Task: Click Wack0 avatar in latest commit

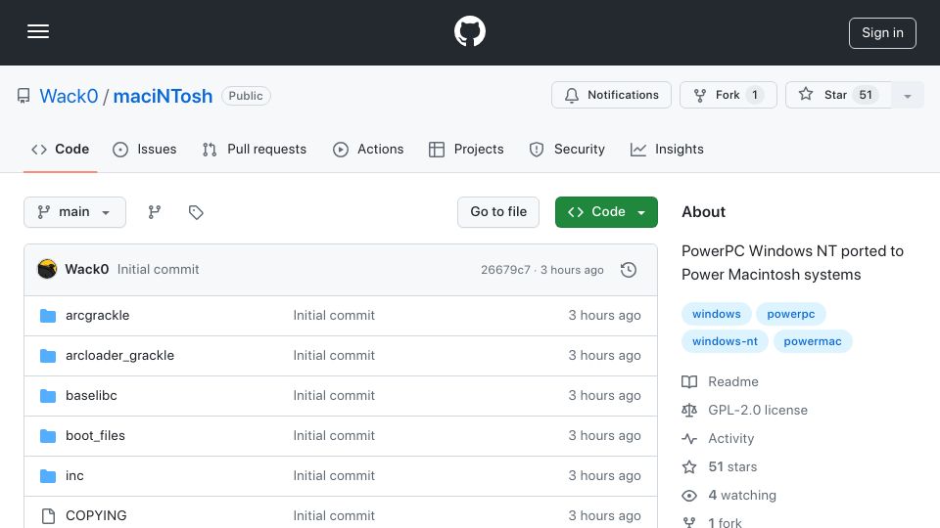Action: click(x=47, y=270)
